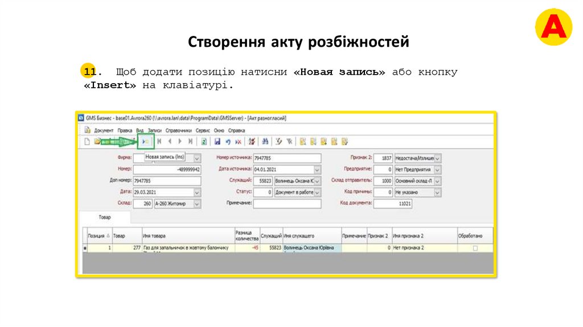Click the Новая запись (Ins) toolbar icon
Viewport: 583px width, 327px height.
click(145, 141)
